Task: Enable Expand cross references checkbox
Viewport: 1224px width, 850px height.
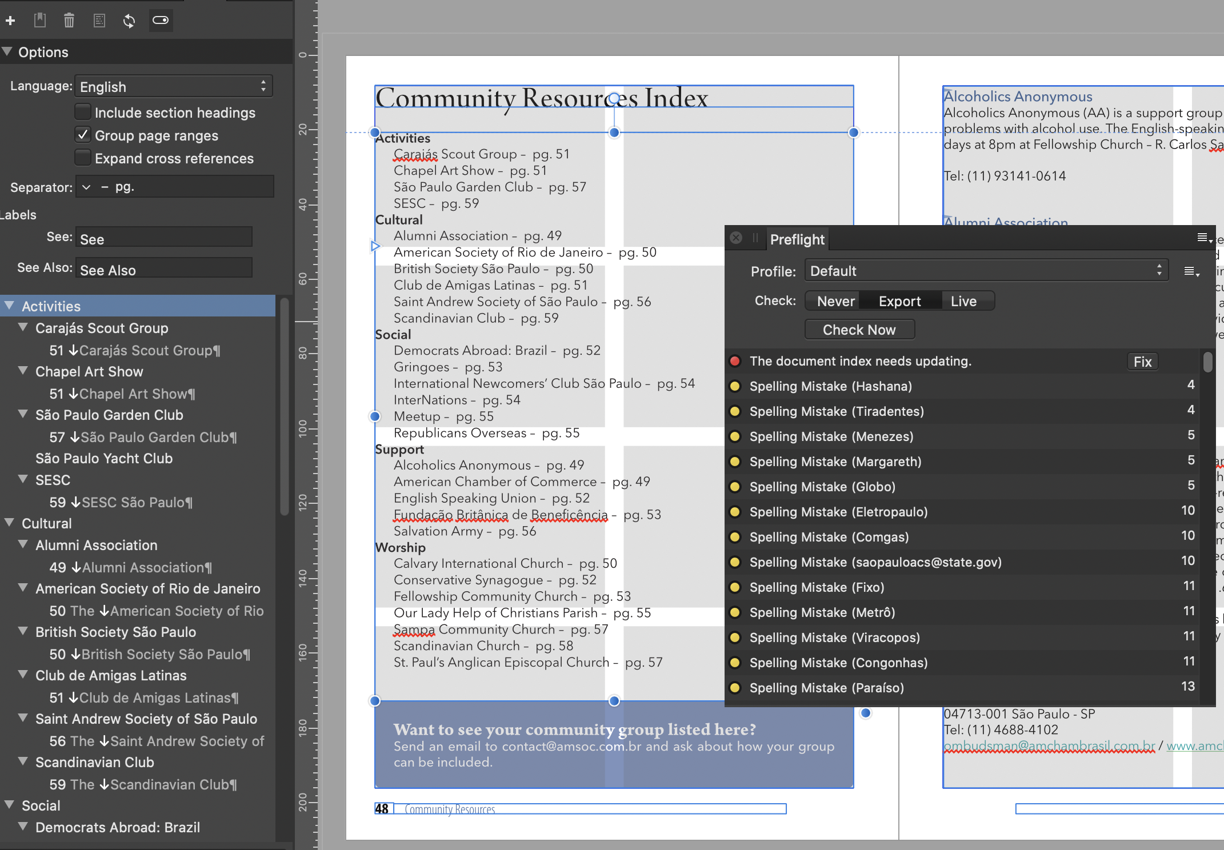Action: pos(83,158)
